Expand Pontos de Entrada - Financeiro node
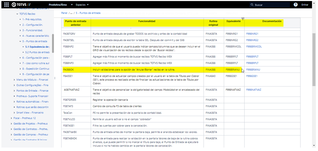Screen dimensions: 318x151 [14, 91]
